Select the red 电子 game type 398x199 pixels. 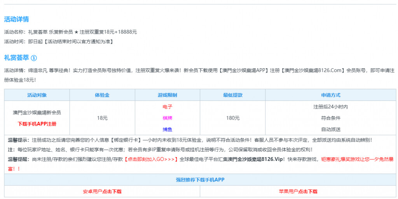point(168,107)
